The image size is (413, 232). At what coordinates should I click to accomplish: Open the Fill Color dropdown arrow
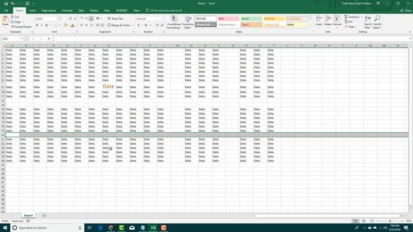point(69,26)
